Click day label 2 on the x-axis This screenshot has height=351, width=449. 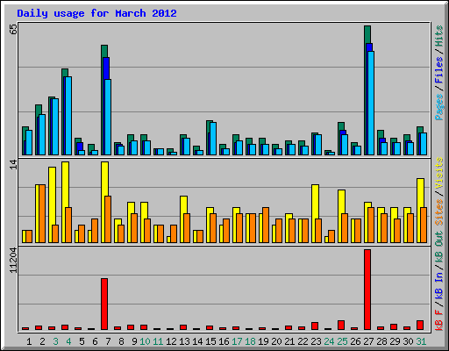tap(42, 341)
